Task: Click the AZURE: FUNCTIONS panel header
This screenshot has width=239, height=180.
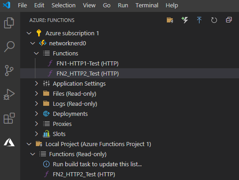Action: coord(52,20)
